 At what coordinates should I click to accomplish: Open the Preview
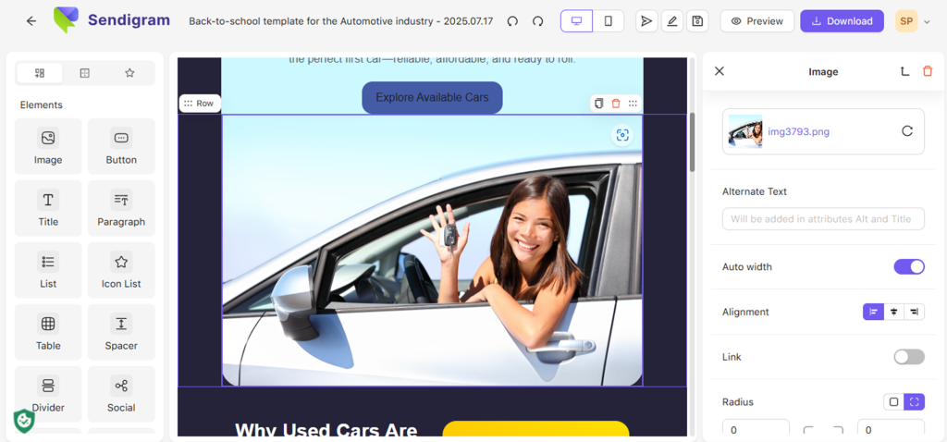pos(756,21)
